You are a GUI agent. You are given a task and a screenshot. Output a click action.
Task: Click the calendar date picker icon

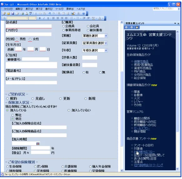38,144
